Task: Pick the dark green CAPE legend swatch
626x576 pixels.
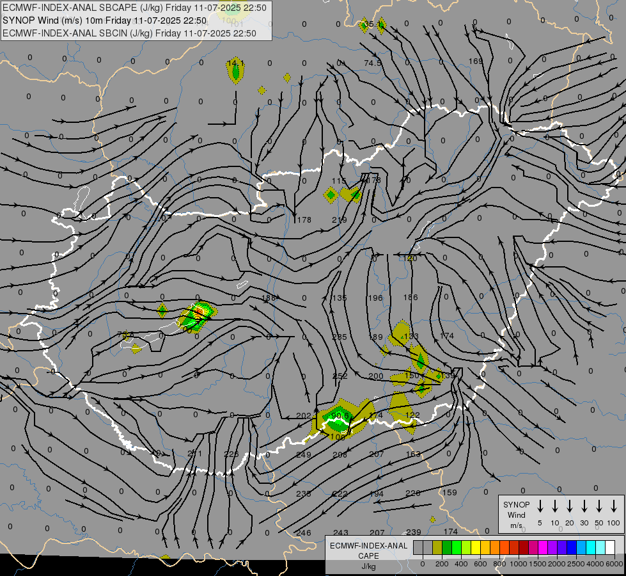Action: (x=447, y=548)
